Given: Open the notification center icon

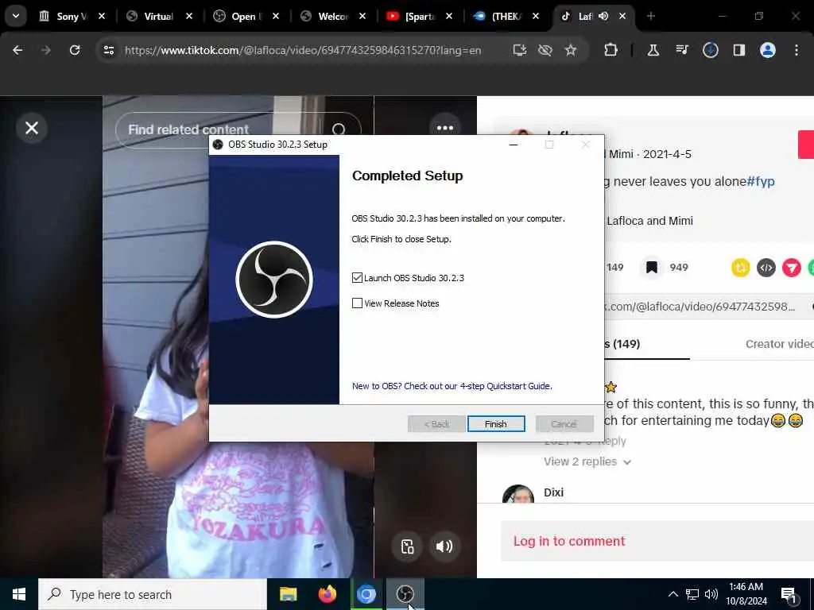Looking at the screenshot, I should point(789,595).
